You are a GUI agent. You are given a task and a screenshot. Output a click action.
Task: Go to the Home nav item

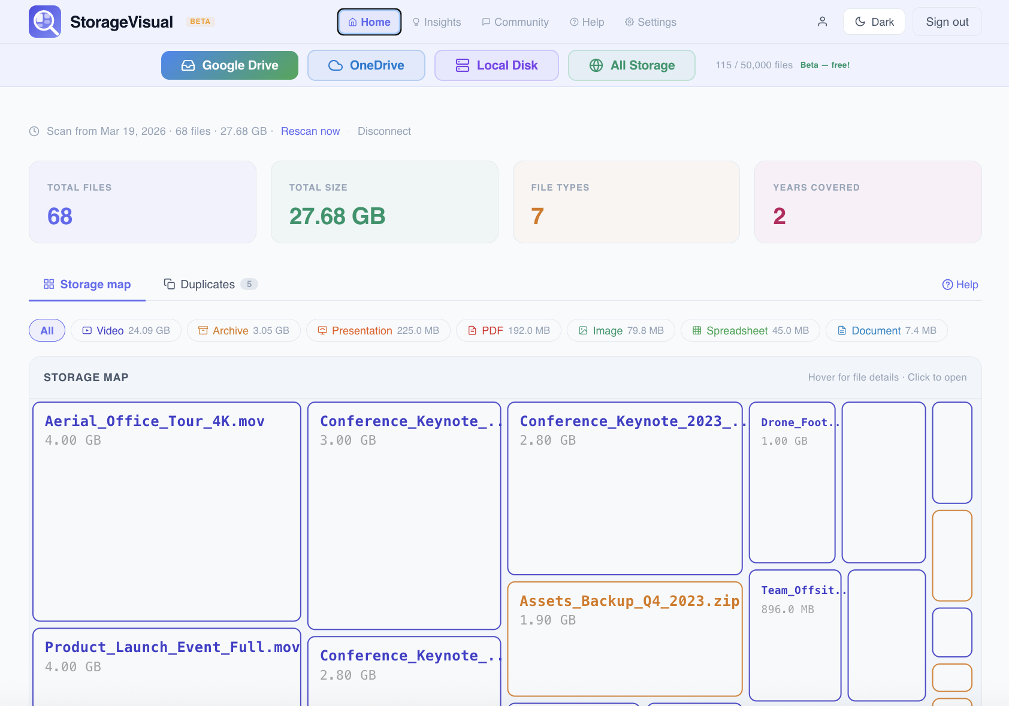pos(369,22)
